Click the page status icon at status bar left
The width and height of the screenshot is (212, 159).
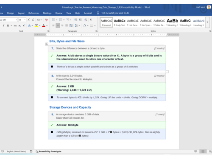3,151
